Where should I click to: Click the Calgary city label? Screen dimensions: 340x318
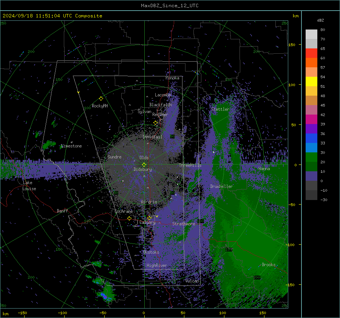tap(147, 222)
